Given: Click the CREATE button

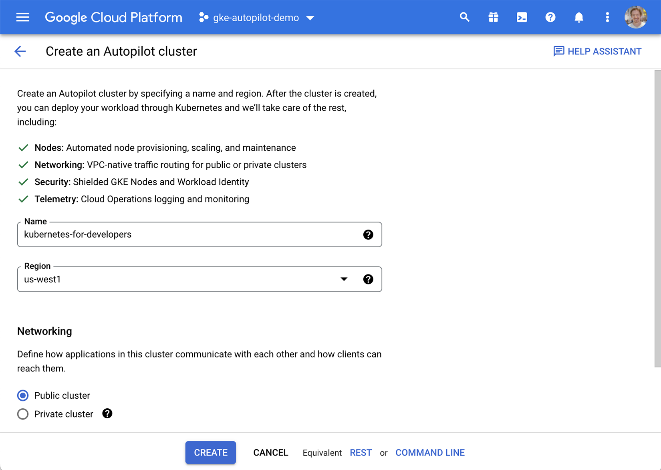Looking at the screenshot, I should coord(211,452).
